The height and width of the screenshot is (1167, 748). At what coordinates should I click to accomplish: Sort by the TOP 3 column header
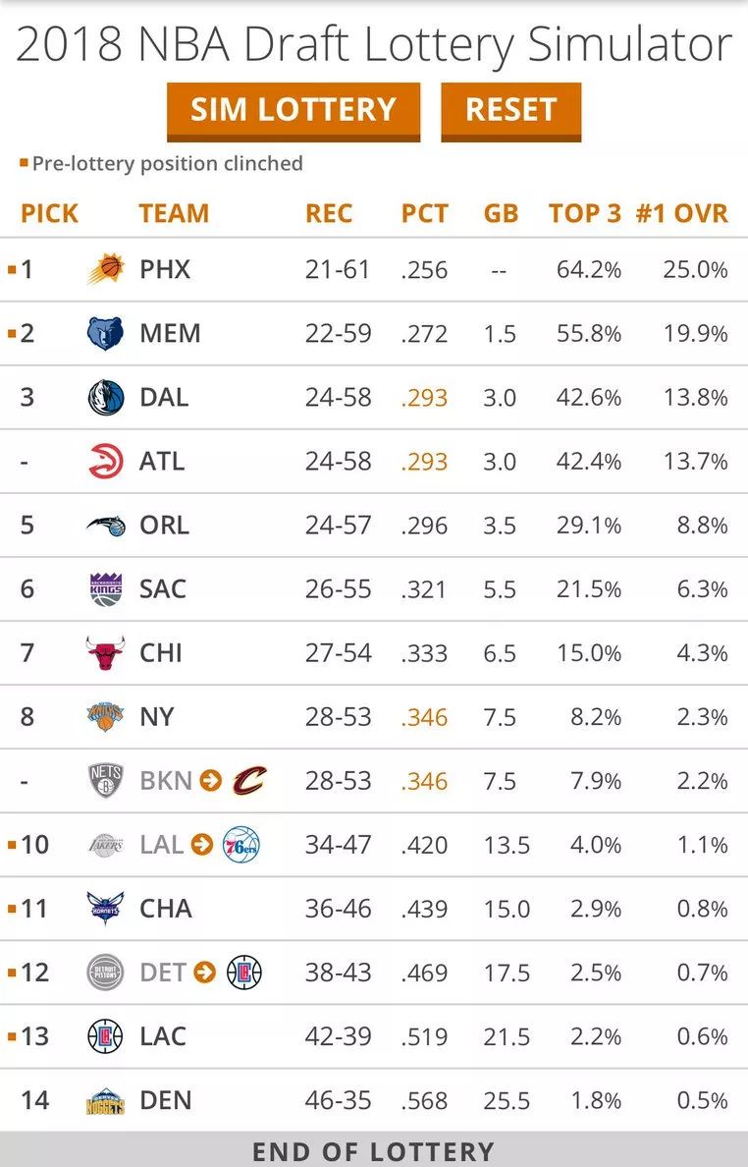584,213
